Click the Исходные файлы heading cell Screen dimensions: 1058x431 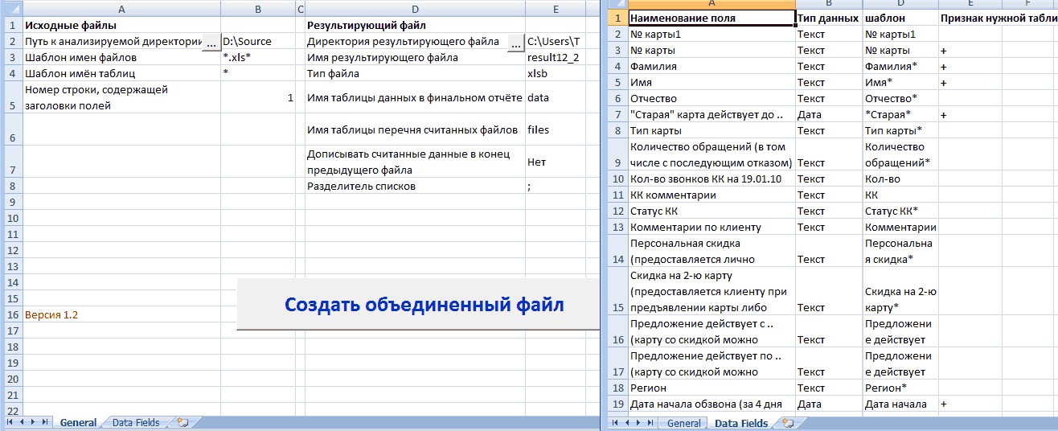click(121, 26)
